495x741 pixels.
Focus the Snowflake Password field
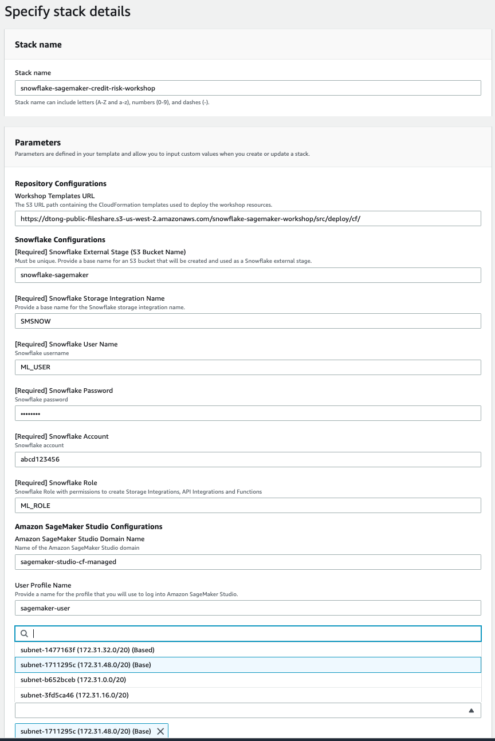247,413
